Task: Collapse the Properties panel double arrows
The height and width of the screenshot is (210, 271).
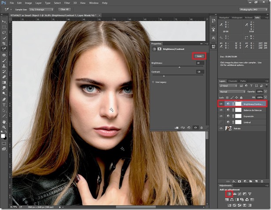Action: [x=201, y=43]
